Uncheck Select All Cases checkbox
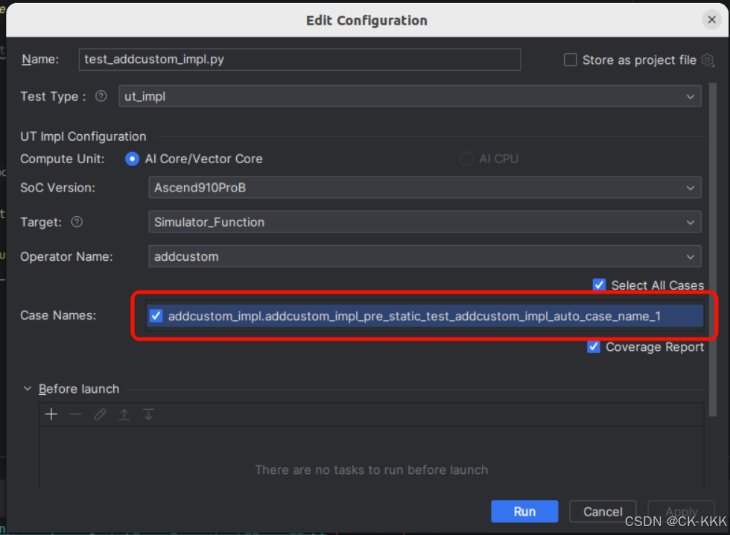Screen dimensions: 730x535 point(600,285)
